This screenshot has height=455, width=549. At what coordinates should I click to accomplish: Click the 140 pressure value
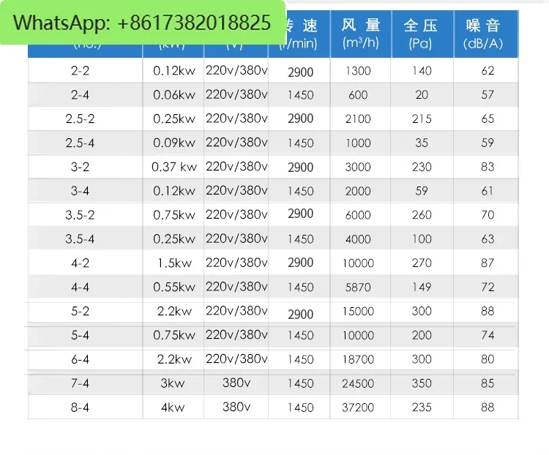[422, 71]
